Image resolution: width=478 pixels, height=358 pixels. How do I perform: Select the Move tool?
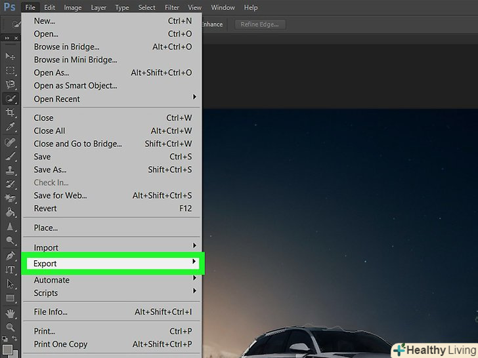pos(10,56)
